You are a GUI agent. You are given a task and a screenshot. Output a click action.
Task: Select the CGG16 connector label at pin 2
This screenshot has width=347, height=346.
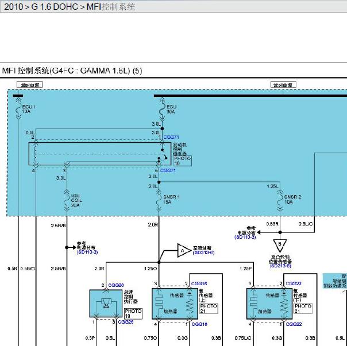pos(199,283)
